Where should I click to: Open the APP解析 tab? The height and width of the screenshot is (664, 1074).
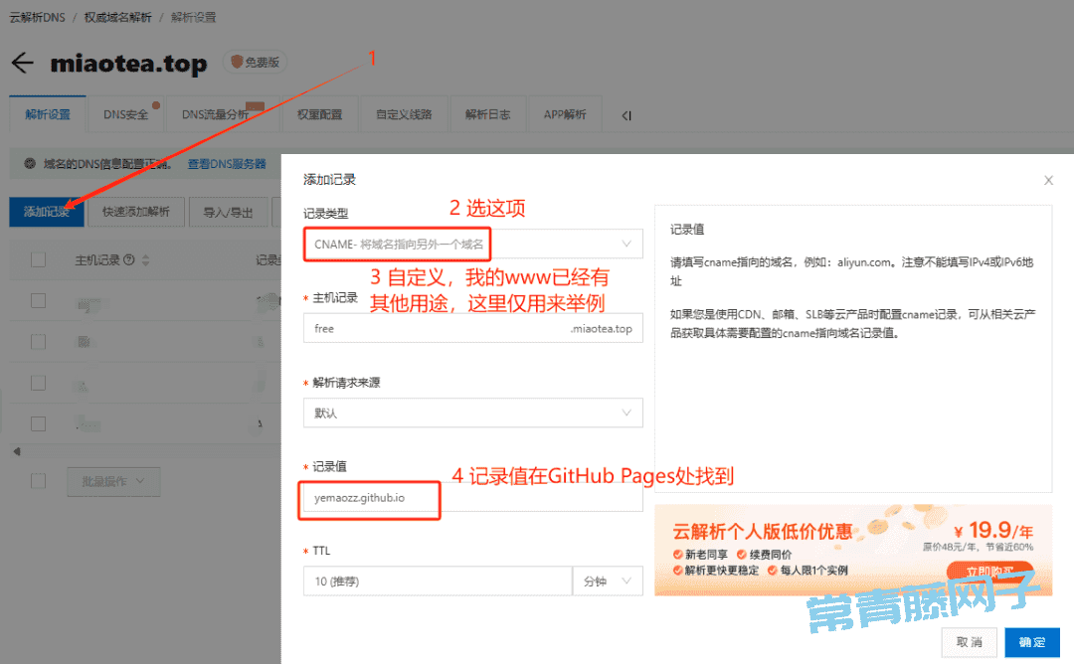click(x=565, y=114)
